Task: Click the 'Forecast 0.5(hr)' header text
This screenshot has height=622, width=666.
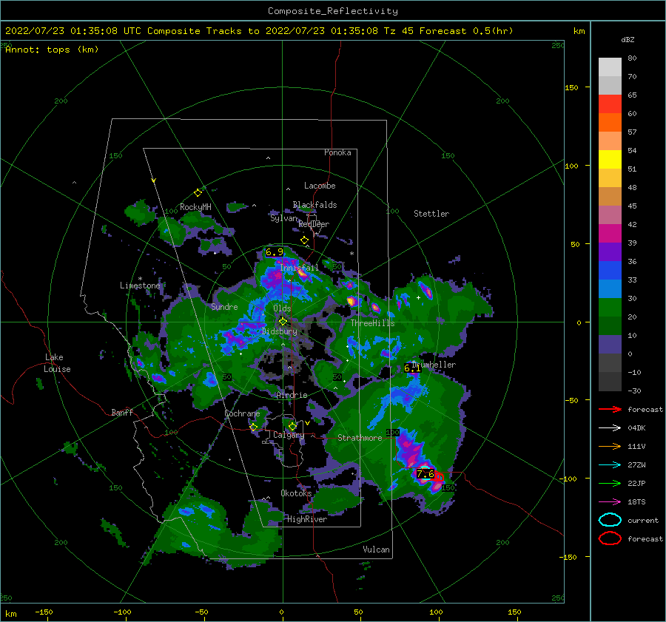Action: click(466, 31)
